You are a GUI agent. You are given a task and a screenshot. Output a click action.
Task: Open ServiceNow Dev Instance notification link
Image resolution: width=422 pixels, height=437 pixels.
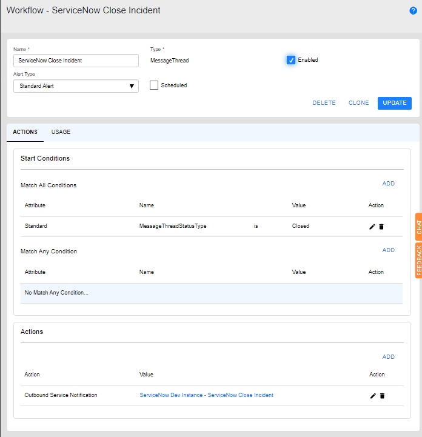206,395
